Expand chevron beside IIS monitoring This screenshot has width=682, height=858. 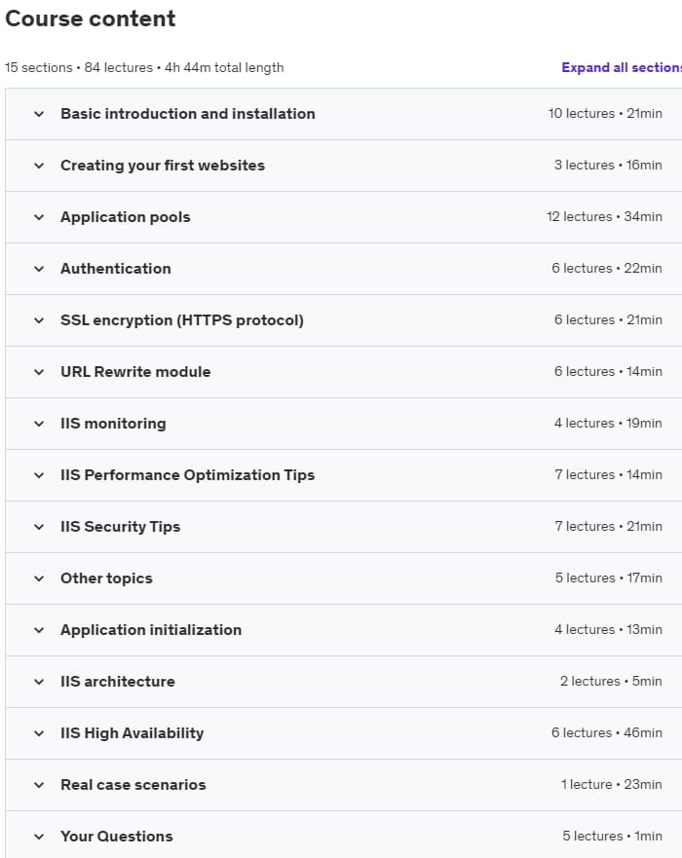[x=39, y=424]
